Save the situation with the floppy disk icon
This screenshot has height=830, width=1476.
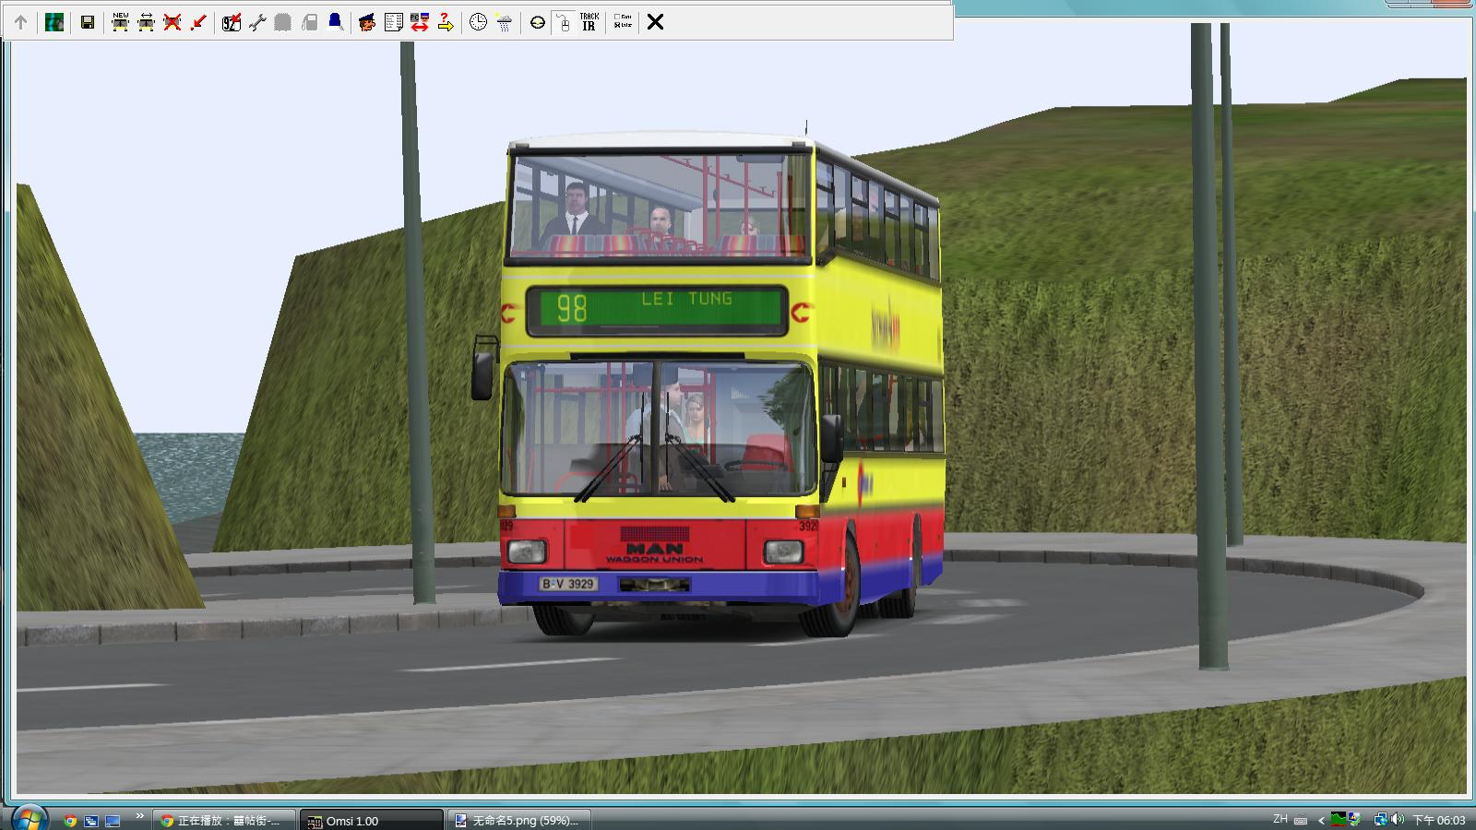coord(88,22)
